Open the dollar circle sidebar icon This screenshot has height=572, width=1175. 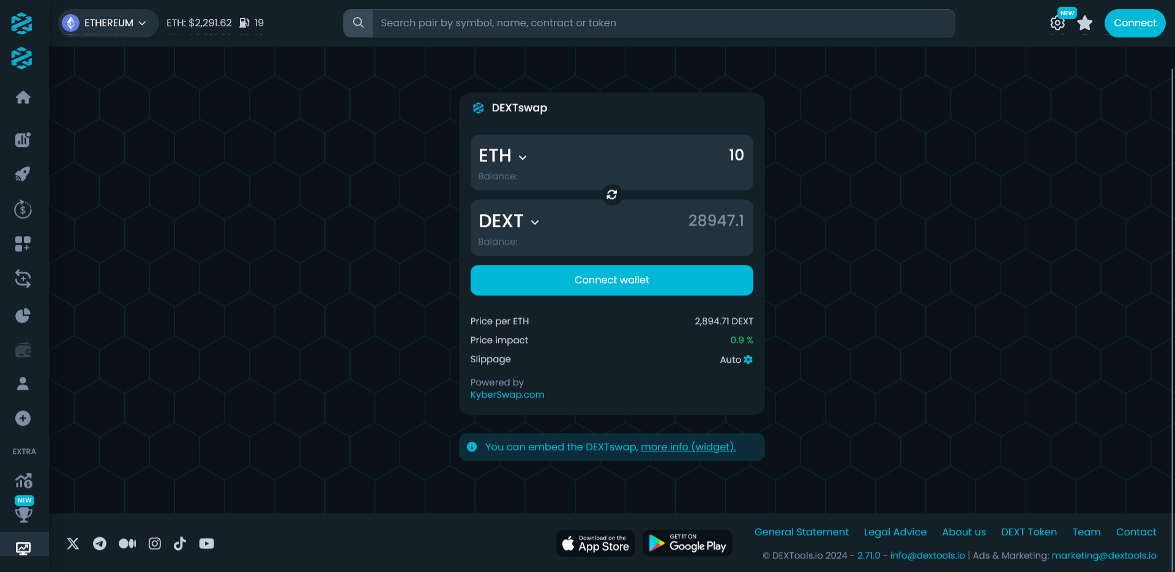23,209
